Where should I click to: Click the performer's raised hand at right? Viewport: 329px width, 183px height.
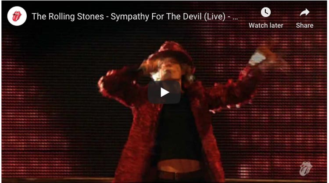coord(257,57)
